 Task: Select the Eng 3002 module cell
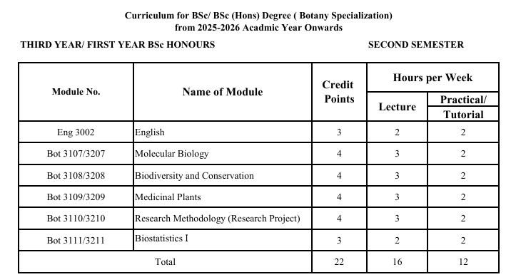tap(76, 132)
